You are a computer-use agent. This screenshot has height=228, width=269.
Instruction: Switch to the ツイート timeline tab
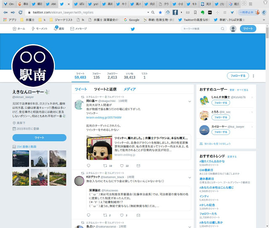click(81, 89)
